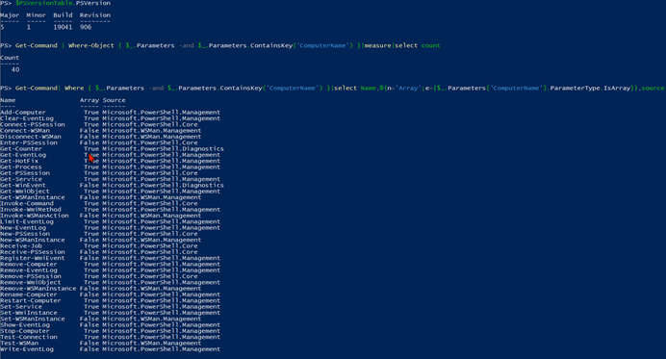Viewport: 666px width, 359px height.
Task: Click the False array value in Rename-Computer row
Action: [x=90, y=295]
